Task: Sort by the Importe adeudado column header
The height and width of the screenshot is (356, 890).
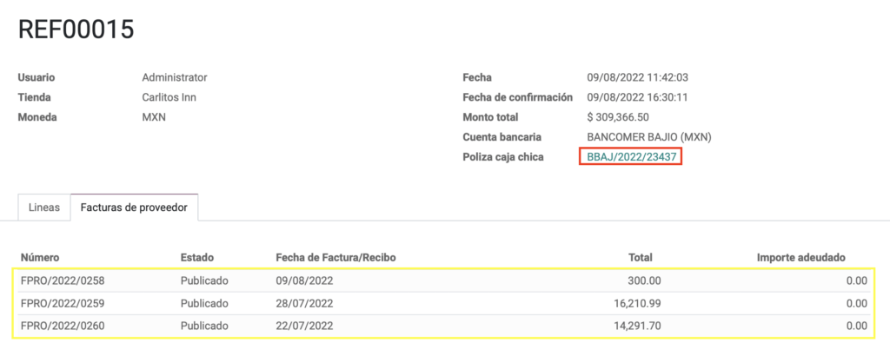Action: pos(800,257)
